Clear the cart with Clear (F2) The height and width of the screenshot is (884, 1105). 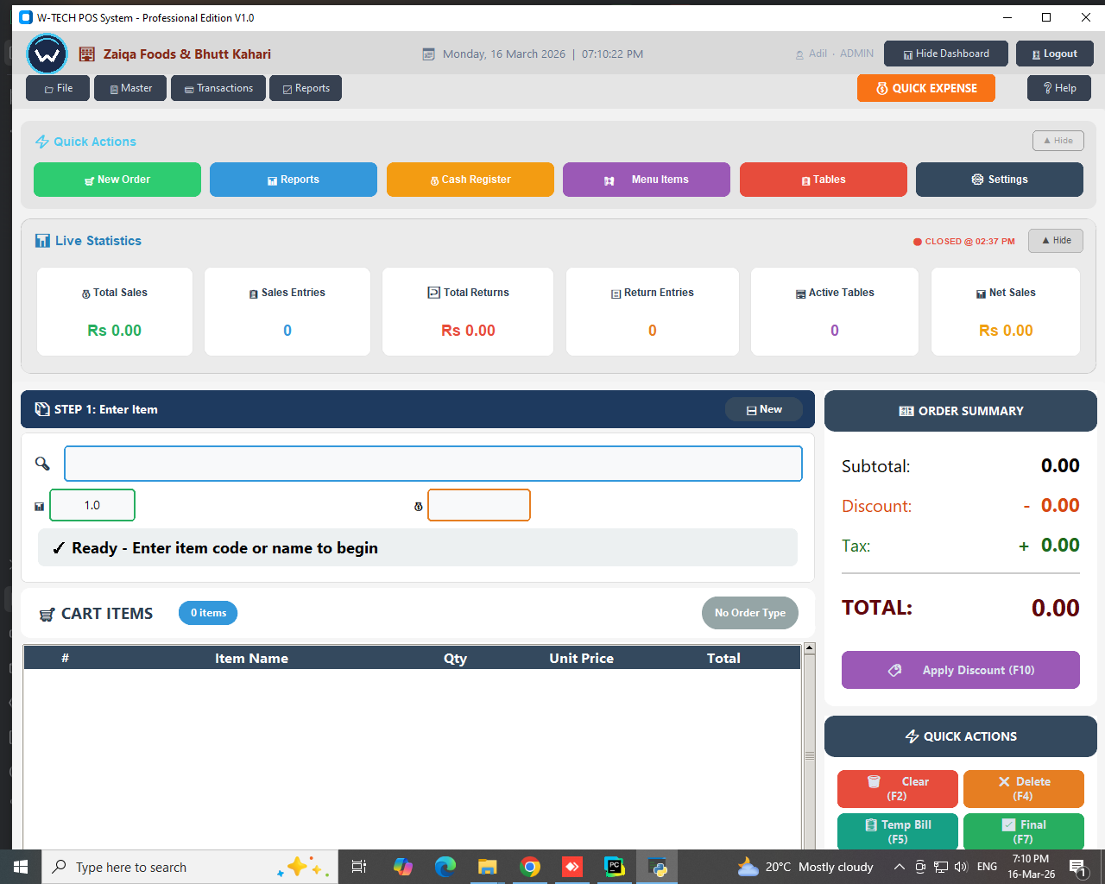tap(898, 789)
